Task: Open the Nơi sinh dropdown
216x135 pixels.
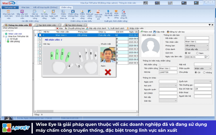Action: point(168,85)
